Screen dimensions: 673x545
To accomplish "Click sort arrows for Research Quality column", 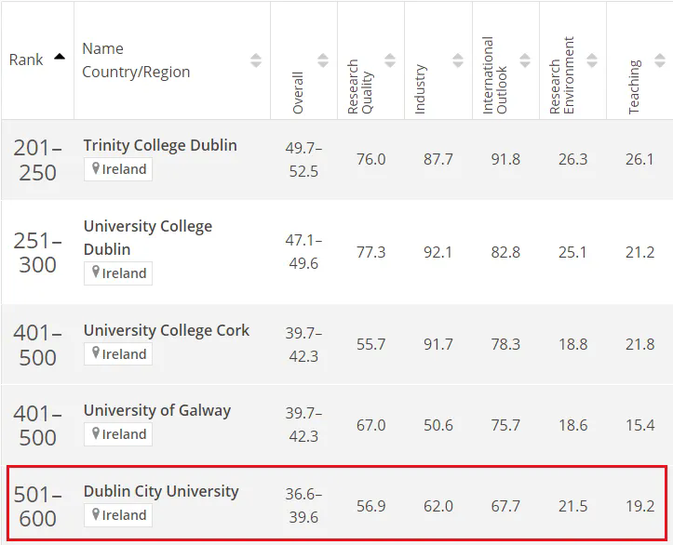I will click(x=391, y=60).
